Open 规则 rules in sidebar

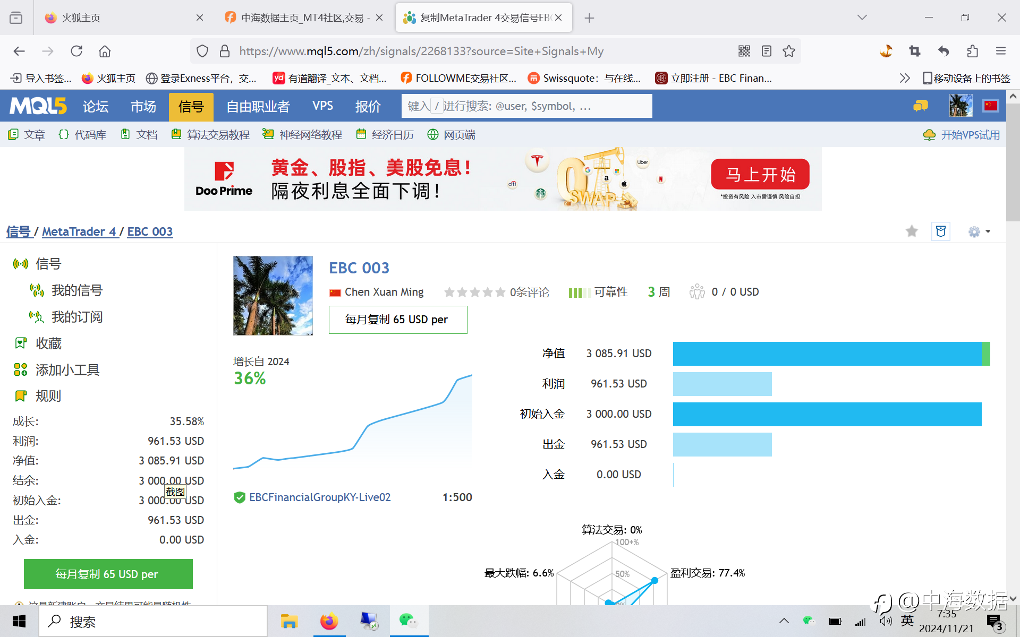tap(38, 396)
